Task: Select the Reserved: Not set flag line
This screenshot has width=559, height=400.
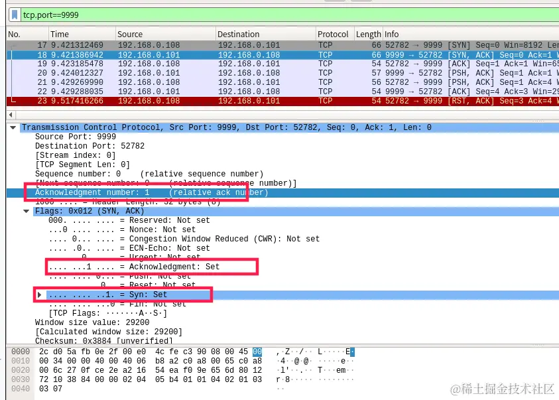Action: pos(129,220)
